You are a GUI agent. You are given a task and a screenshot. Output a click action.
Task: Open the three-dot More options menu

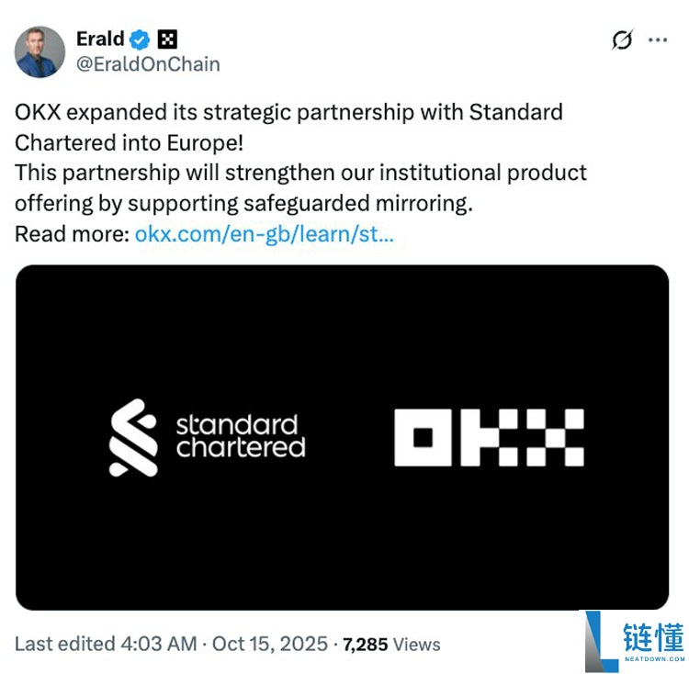[658, 40]
